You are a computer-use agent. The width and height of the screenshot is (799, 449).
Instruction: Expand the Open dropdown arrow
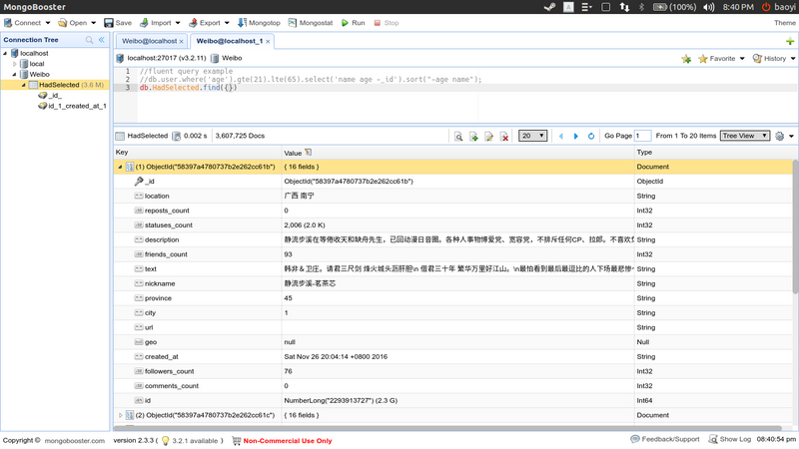click(93, 23)
